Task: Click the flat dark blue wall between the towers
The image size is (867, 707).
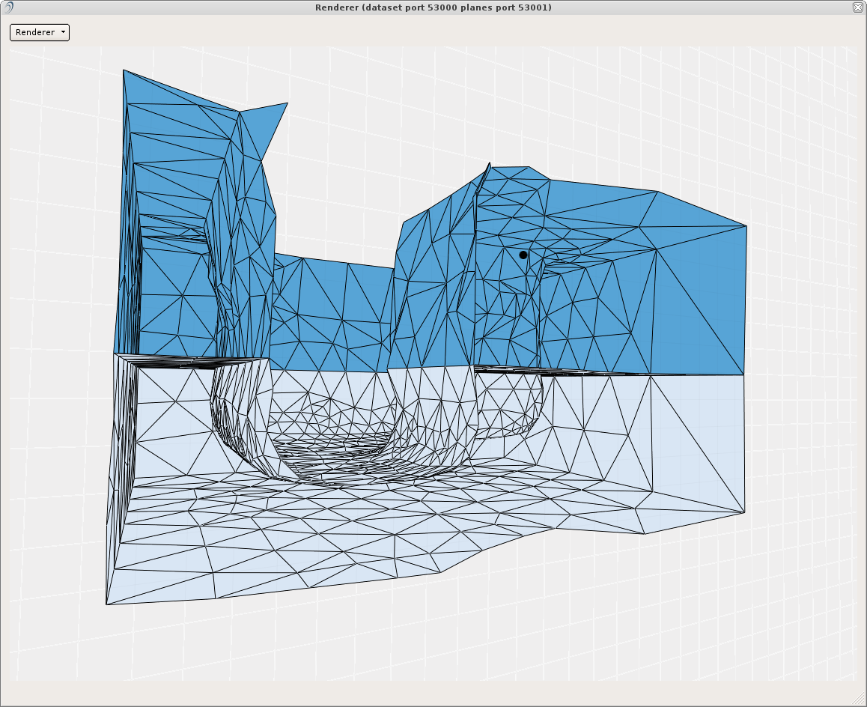Action: coord(337,315)
